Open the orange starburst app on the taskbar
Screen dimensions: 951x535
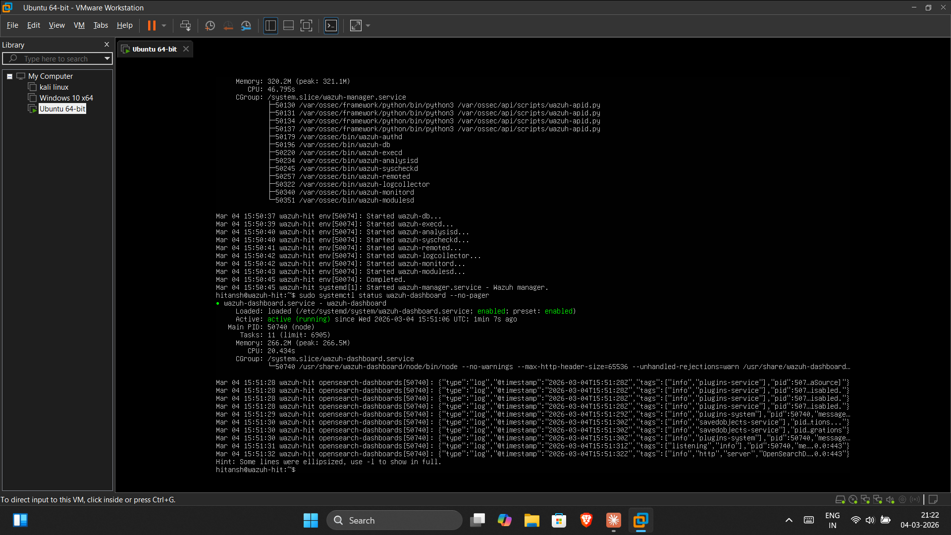tap(614, 521)
